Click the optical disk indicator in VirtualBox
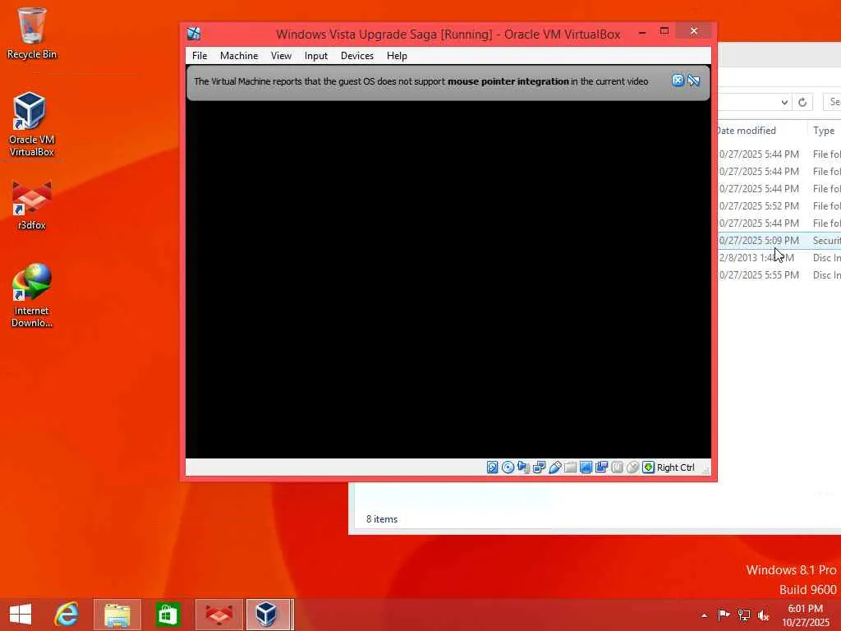 508,467
